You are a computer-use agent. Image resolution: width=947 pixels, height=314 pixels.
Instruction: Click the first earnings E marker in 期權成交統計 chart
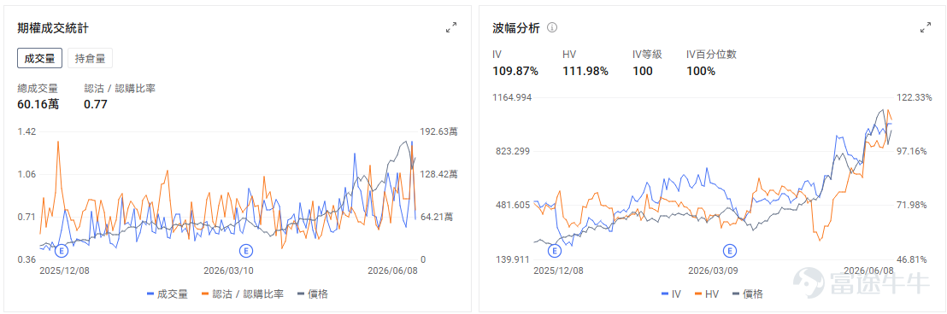coord(62,251)
